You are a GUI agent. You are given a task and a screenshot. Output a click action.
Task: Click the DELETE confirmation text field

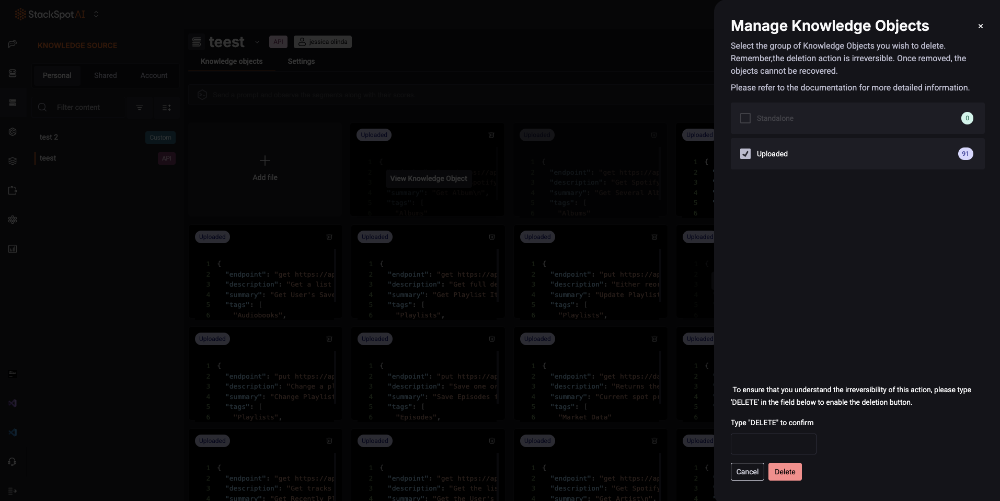(x=773, y=444)
